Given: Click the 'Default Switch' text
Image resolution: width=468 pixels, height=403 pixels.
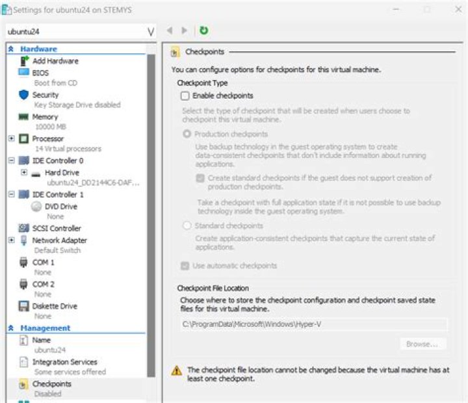Looking at the screenshot, I should [x=57, y=250].
